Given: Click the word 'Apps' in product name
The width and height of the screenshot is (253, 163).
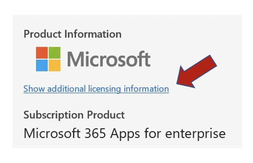Looking at the screenshot, I should [125, 134].
